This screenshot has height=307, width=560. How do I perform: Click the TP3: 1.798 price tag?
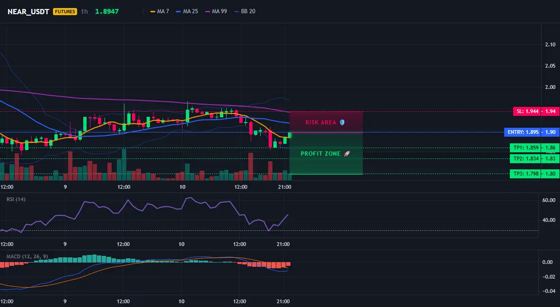pos(525,174)
